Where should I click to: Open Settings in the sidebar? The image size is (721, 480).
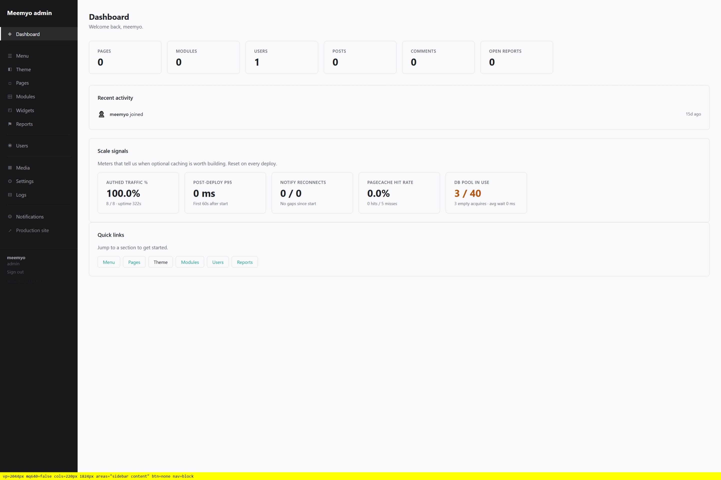pos(39,181)
